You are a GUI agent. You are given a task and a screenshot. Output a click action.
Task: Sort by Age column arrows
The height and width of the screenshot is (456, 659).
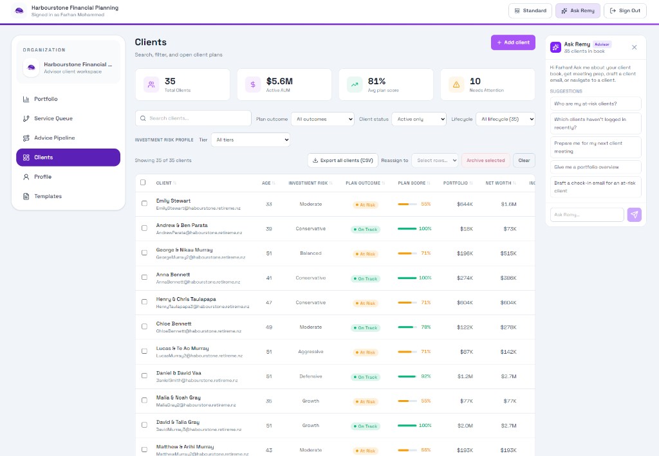pos(274,183)
